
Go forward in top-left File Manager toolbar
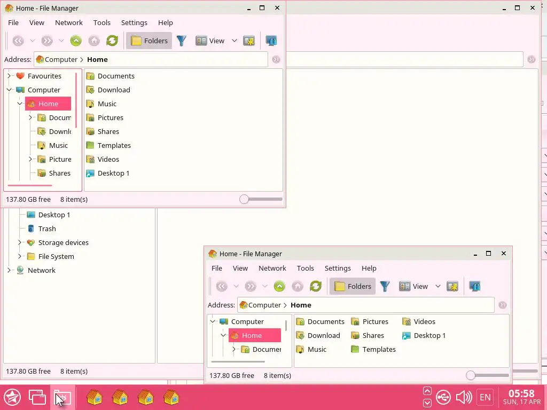click(47, 41)
